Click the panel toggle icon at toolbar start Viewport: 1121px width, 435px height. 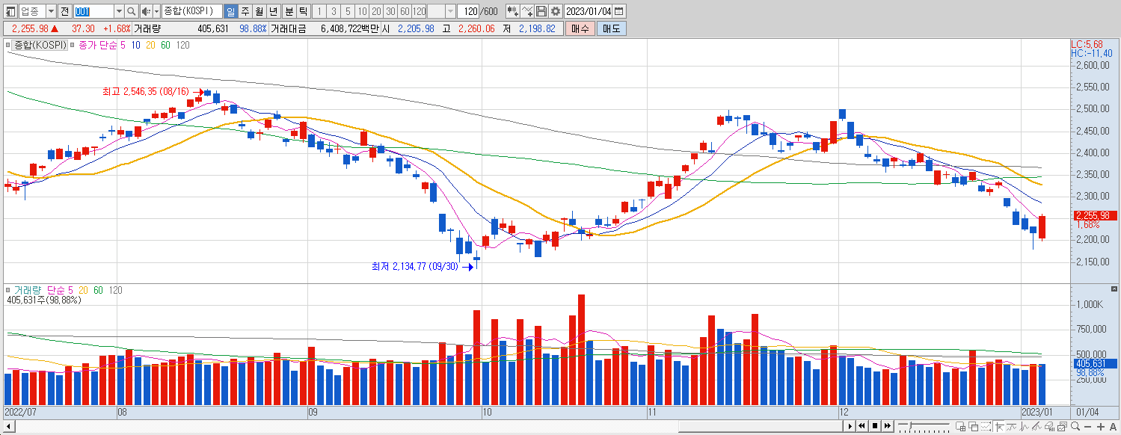pos(10,11)
